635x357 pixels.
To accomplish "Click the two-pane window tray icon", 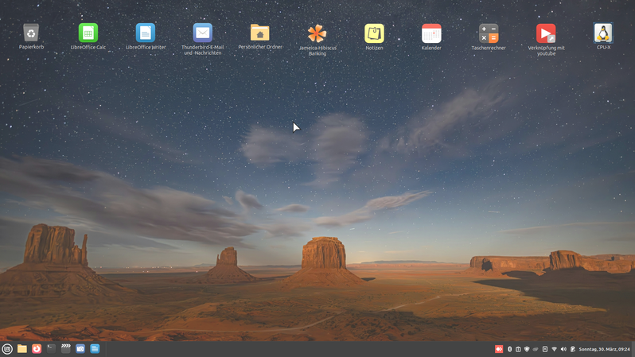I will point(518,349).
